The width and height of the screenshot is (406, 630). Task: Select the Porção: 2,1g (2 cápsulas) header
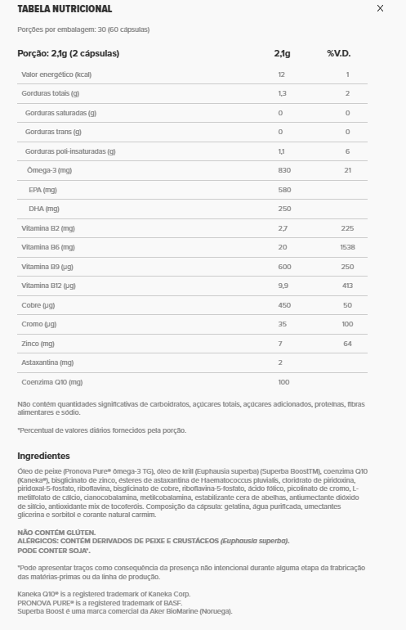coord(68,53)
